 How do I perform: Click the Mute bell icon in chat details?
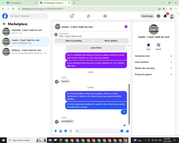click(x=149, y=45)
